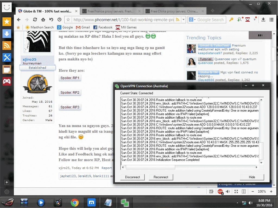This screenshot has height=208, width=278.
Task: Click the RSS icon in address bar
Action: (178, 19)
